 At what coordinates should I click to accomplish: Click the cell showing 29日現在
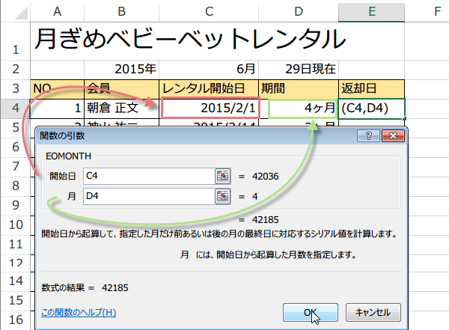pos(299,70)
